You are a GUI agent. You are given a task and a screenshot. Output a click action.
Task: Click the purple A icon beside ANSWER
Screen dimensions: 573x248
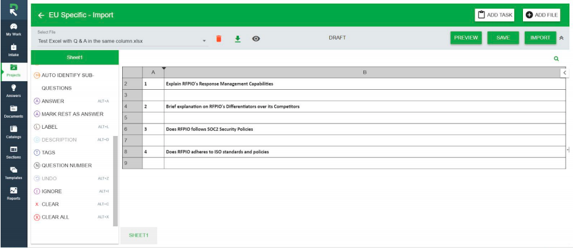click(x=37, y=101)
